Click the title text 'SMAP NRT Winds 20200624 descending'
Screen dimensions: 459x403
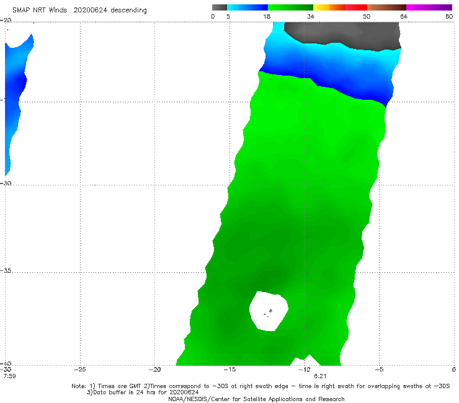[79, 10]
